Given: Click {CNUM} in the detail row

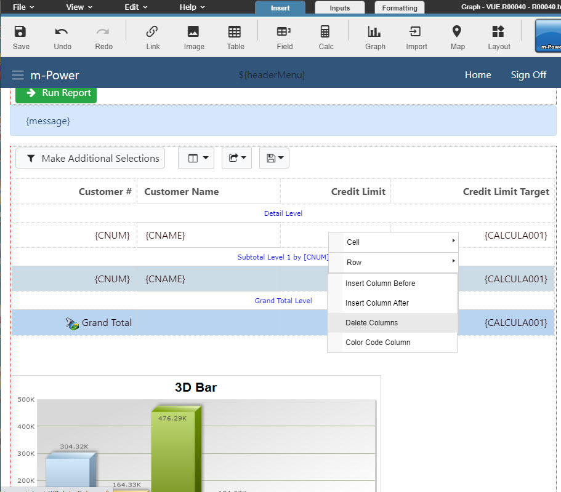Looking at the screenshot, I should [x=112, y=236].
